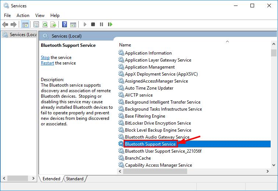Click the Back arrow toolbar icon

click(x=5, y=24)
